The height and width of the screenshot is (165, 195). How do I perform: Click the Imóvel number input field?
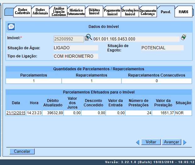69,39
